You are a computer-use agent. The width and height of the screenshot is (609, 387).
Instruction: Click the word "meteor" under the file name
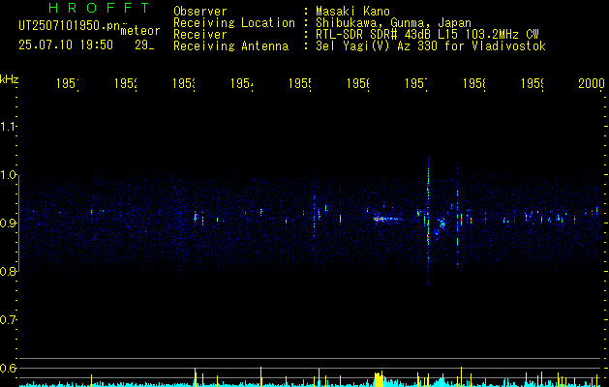click(x=140, y=31)
